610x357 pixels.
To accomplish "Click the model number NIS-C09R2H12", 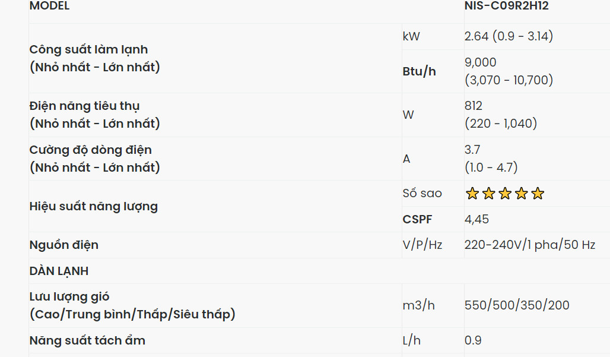I will tap(506, 7).
